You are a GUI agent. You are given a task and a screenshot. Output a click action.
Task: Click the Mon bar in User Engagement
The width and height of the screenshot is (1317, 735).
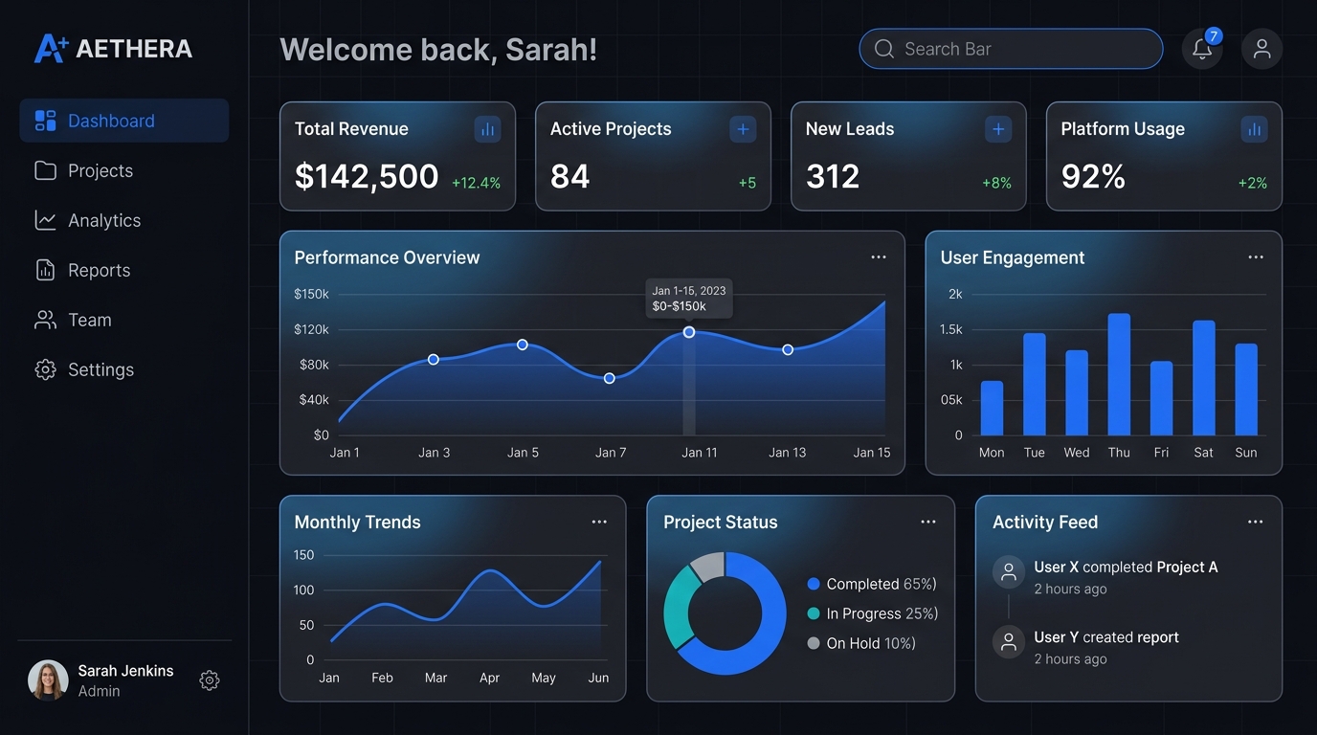pyautogui.click(x=993, y=409)
